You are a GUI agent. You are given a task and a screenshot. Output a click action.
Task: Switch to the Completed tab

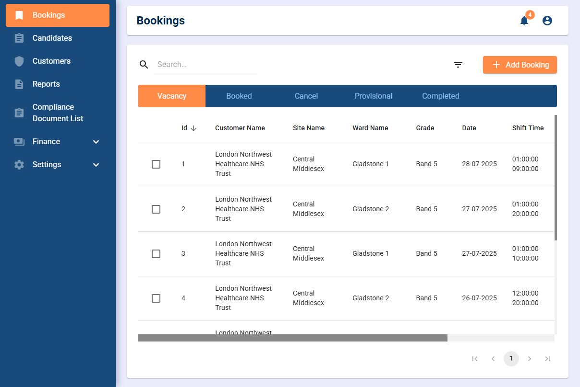pyautogui.click(x=441, y=96)
